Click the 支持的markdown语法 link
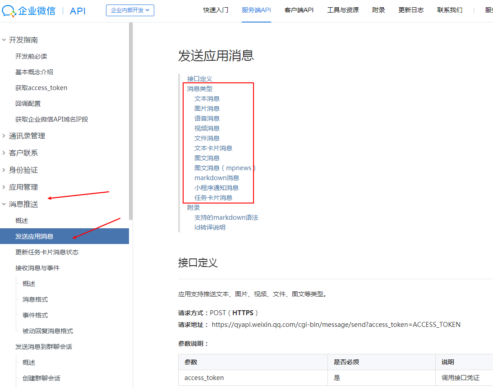 point(226,217)
